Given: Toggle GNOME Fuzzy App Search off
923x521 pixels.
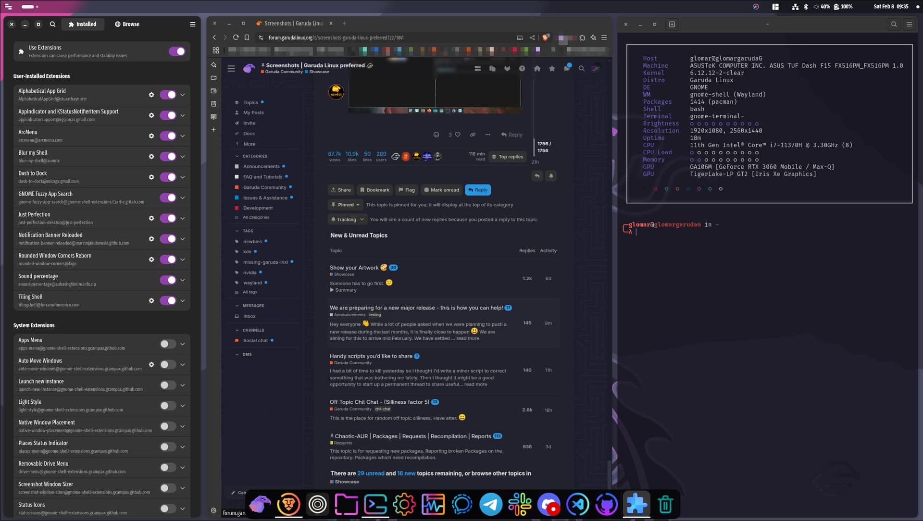Looking at the screenshot, I should coord(168,198).
